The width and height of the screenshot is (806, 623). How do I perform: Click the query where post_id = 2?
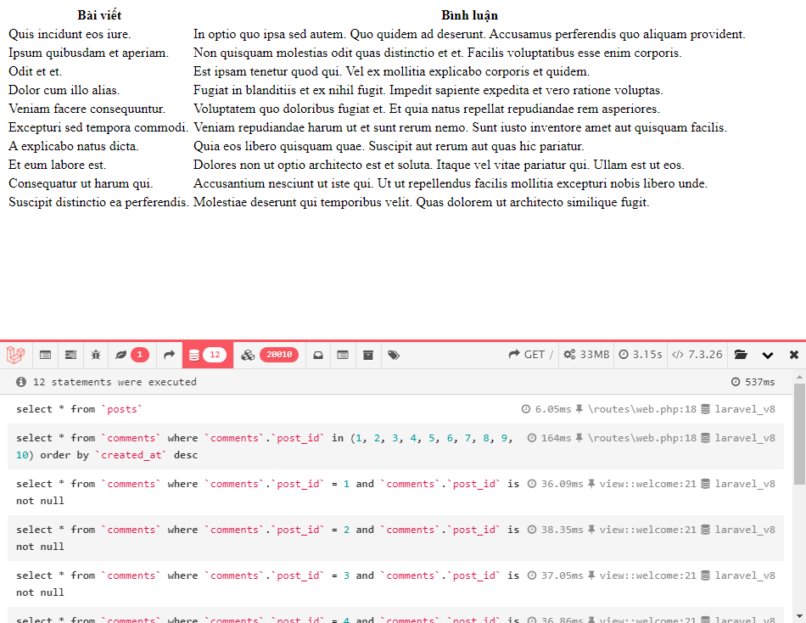click(x=396, y=537)
